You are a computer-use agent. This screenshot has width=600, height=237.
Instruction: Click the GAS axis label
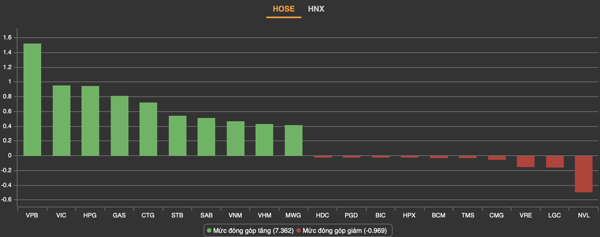click(119, 216)
